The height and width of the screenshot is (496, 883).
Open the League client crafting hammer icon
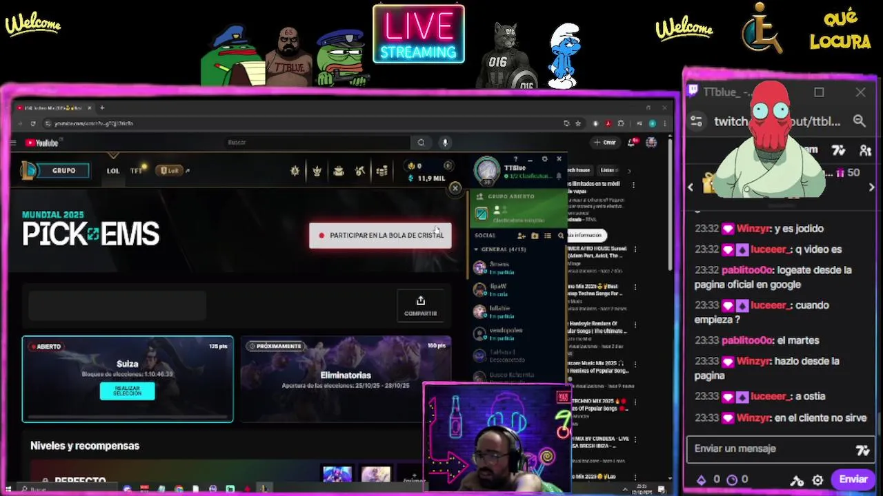coord(360,171)
